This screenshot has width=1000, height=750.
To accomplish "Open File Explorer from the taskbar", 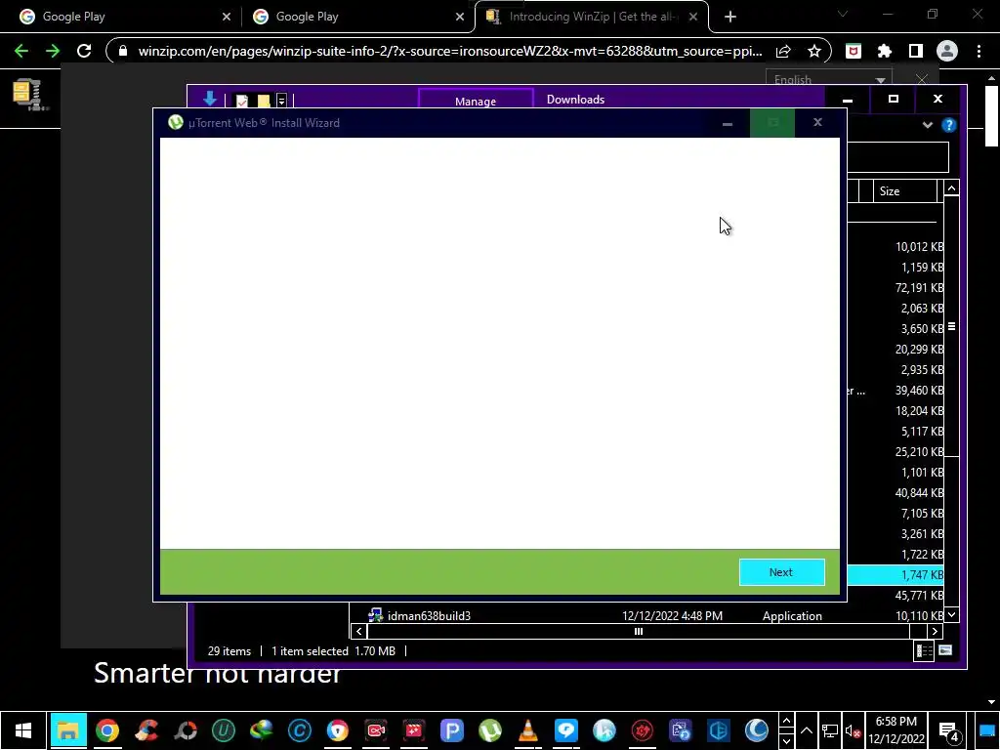I will pos(68,730).
